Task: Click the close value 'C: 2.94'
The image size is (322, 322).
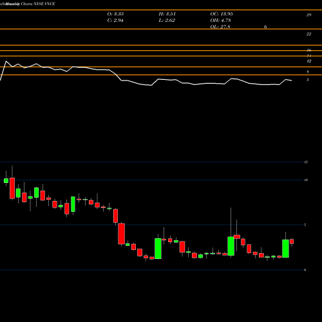Action: click(115, 21)
